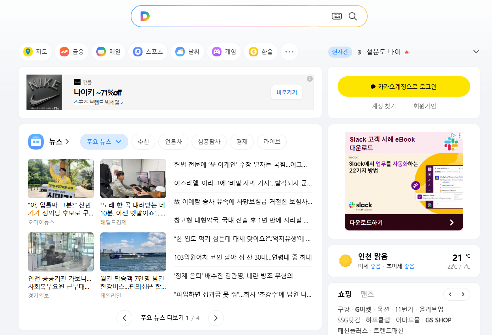Click the GS SHOP shopping link

pos(438,320)
